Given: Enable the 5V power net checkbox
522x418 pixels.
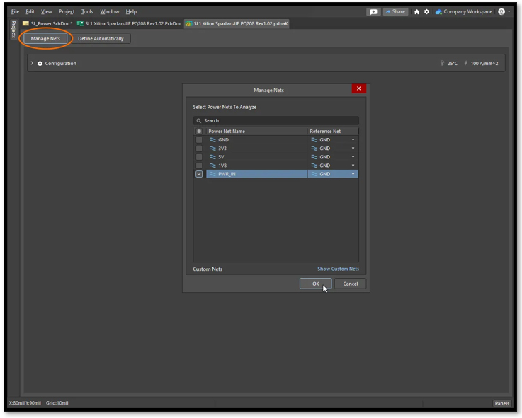Looking at the screenshot, I should click(x=199, y=157).
